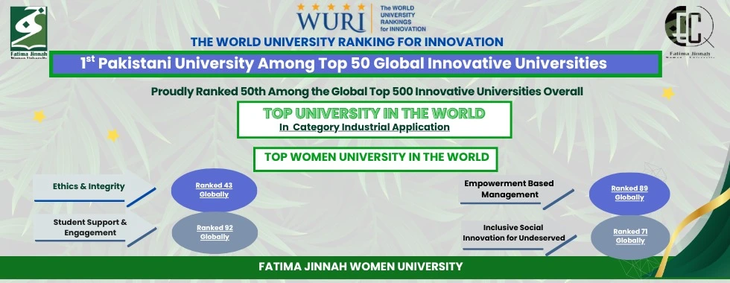Click the WURI five-star logo
The height and width of the screenshot is (283, 730).
coord(331,18)
